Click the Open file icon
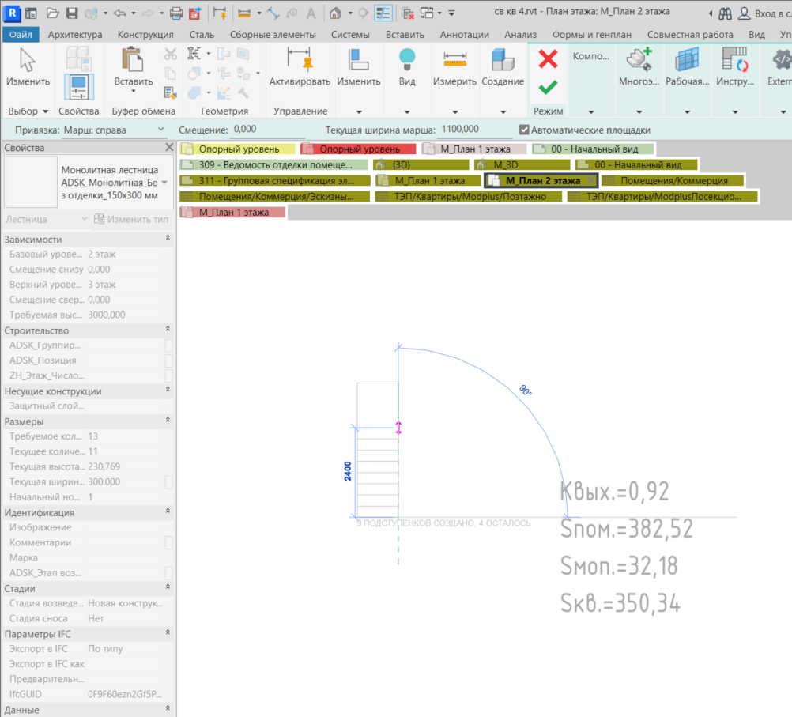The height and width of the screenshot is (717, 792). pos(52,13)
